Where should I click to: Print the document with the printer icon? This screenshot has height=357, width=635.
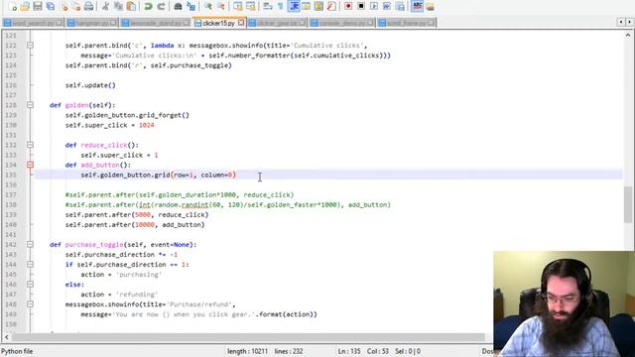pyautogui.click(x=88, y=6)
